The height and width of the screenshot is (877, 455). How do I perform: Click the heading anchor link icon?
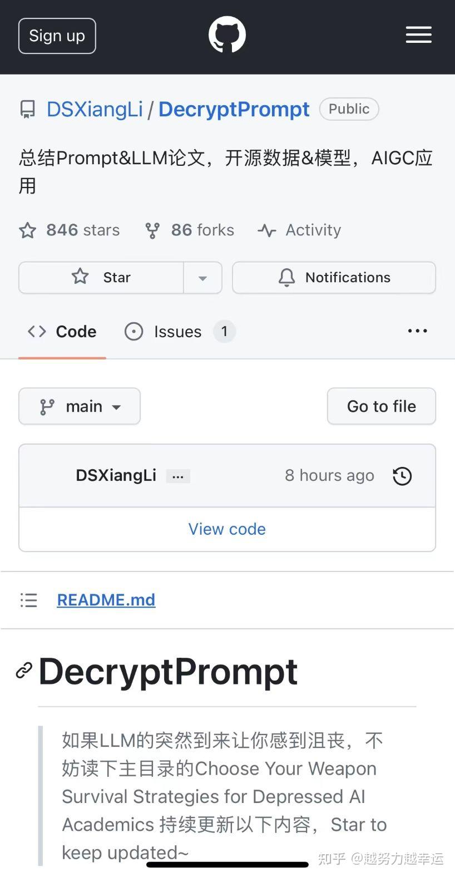(24, 671)
